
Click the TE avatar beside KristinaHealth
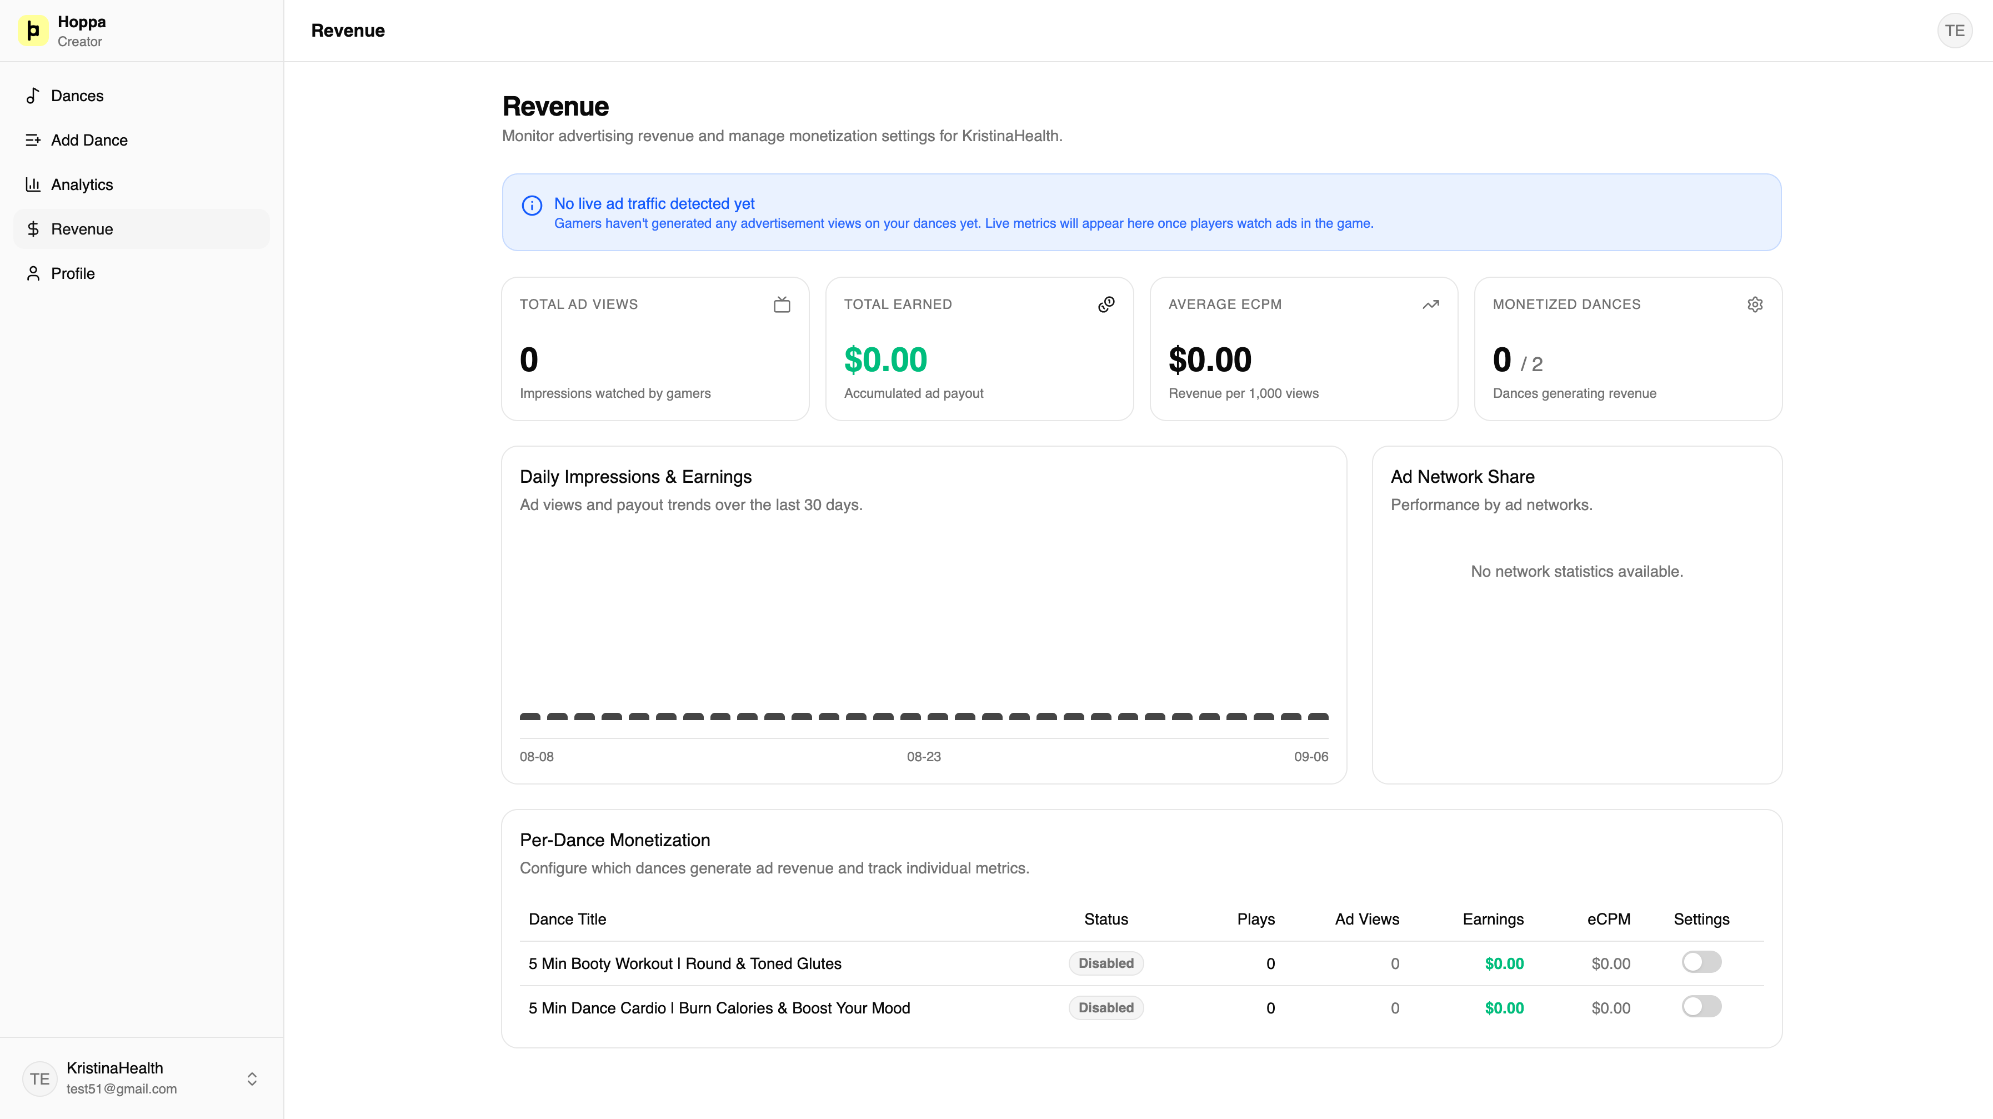point(39,1079)
